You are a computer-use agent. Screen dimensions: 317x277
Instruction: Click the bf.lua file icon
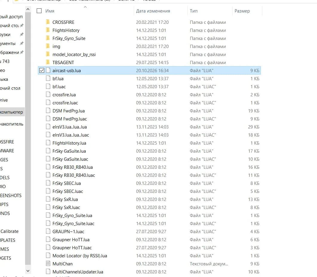pos(48,78)
